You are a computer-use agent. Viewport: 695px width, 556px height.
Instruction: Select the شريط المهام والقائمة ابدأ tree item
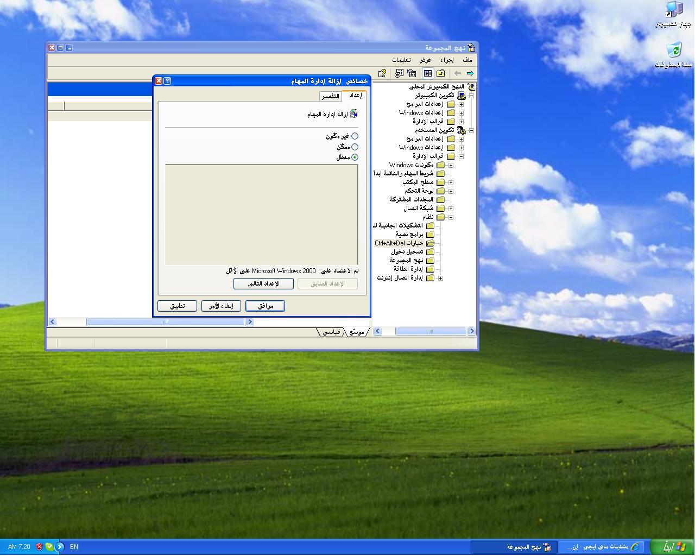(404, 174)
